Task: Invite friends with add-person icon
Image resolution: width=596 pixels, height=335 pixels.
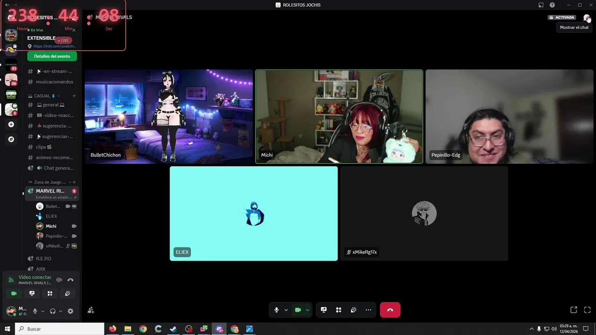Action: click(91, 310)
